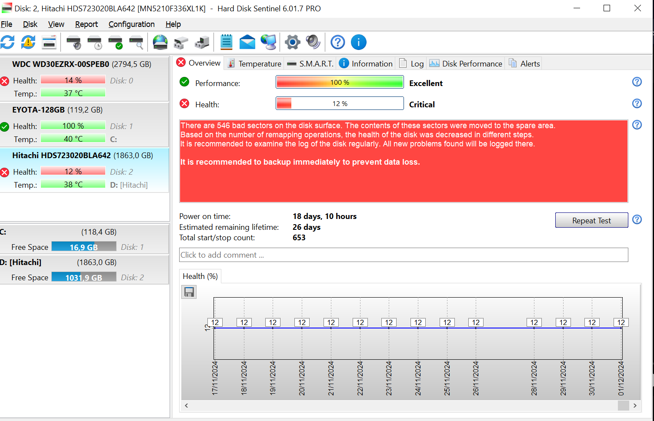The image size is (654, 421).
Task: Switch to the Temperature tab
Action: click(254, 63)
